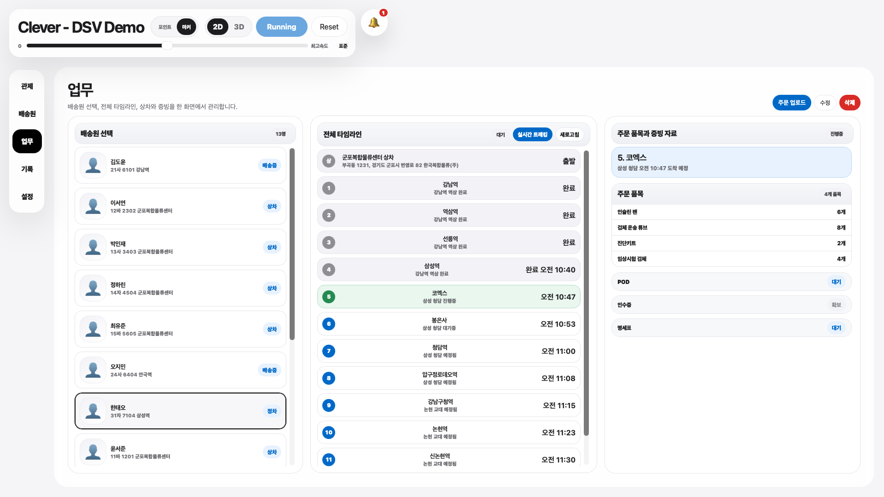Click 한태오's avatar icon
The height and width of the screenshot is (497, 884).
(x=93, y=411)
